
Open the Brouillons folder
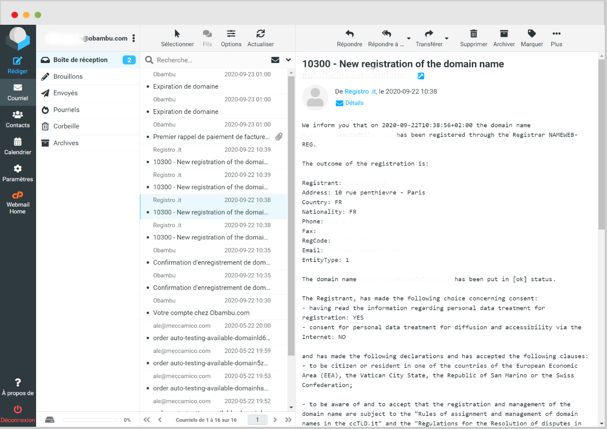click(68, 77)
